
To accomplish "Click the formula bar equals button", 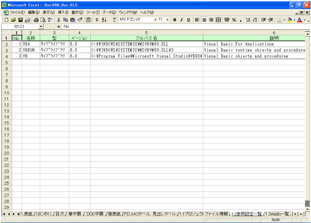I will tap(59, 26).
